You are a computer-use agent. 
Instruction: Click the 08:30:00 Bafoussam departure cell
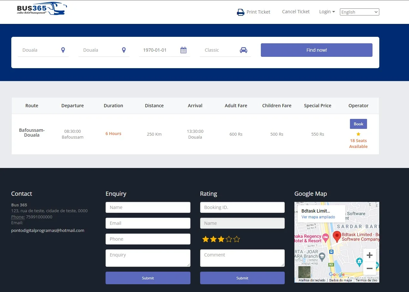73,134
